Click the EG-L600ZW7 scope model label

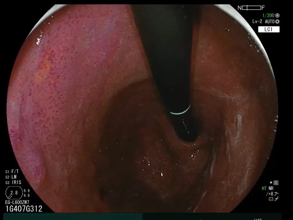click(x=17, y=202)
